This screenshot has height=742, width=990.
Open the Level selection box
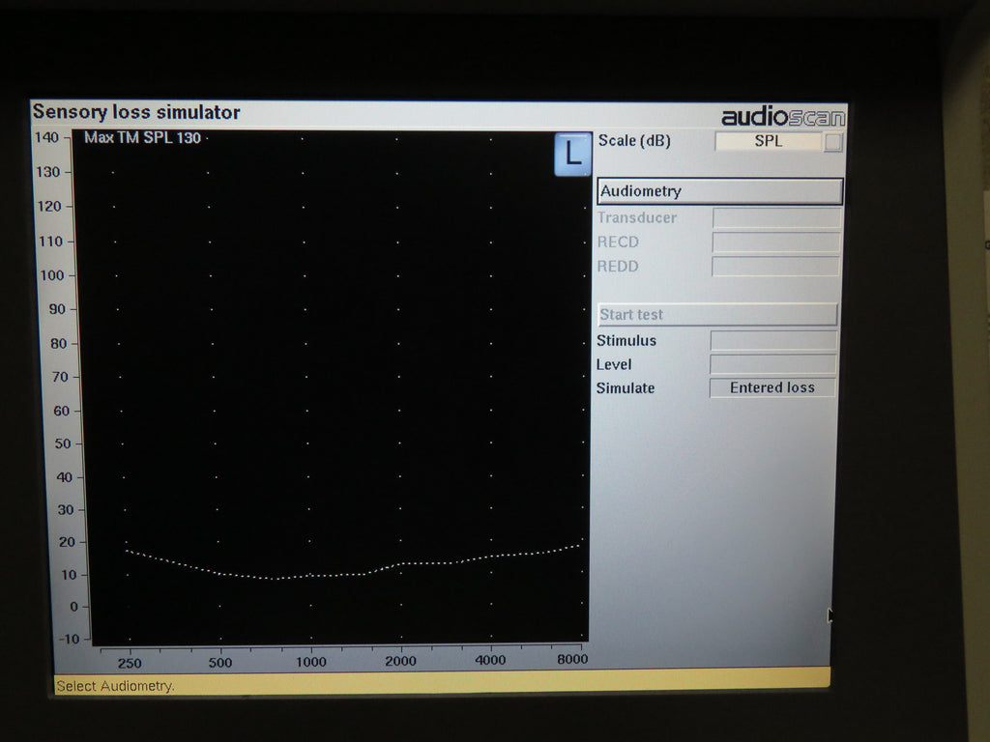click(772, 364)
